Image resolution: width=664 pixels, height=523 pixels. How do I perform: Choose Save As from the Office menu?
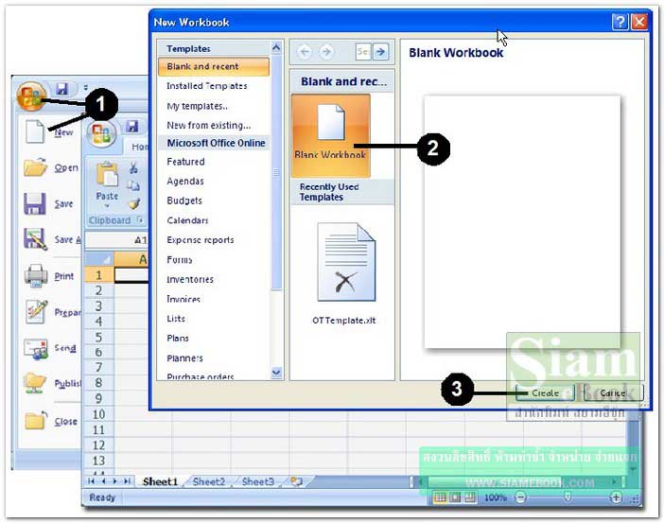tap(52, 239)
